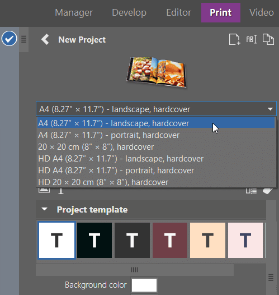Image resolution: width=279 pixels, height=295 pixels.
Task: Click the layout list icon below dropdown
Action: [x=251, y=191]
